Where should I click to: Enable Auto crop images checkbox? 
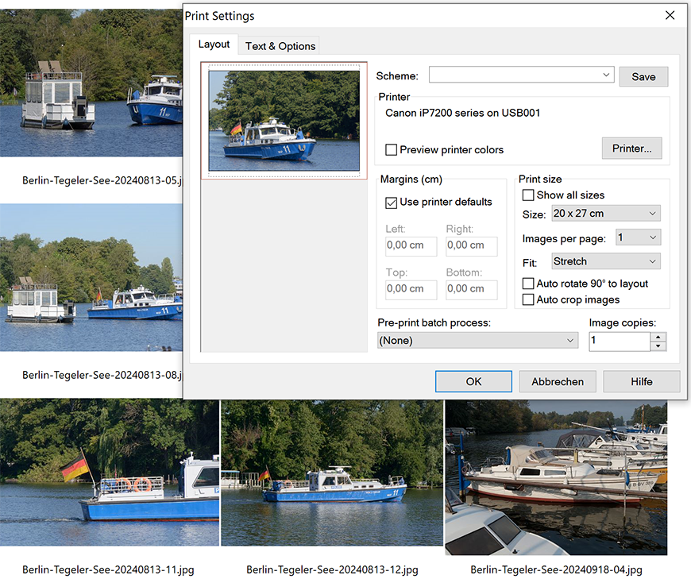pyautogui.click(x=528, y=299)
